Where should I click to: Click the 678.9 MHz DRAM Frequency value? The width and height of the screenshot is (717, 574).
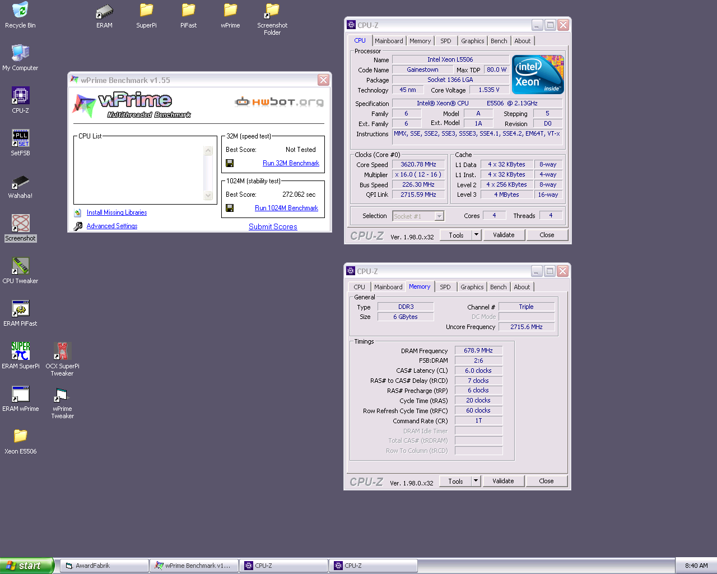pyautogui.click(x=478, y=350)
